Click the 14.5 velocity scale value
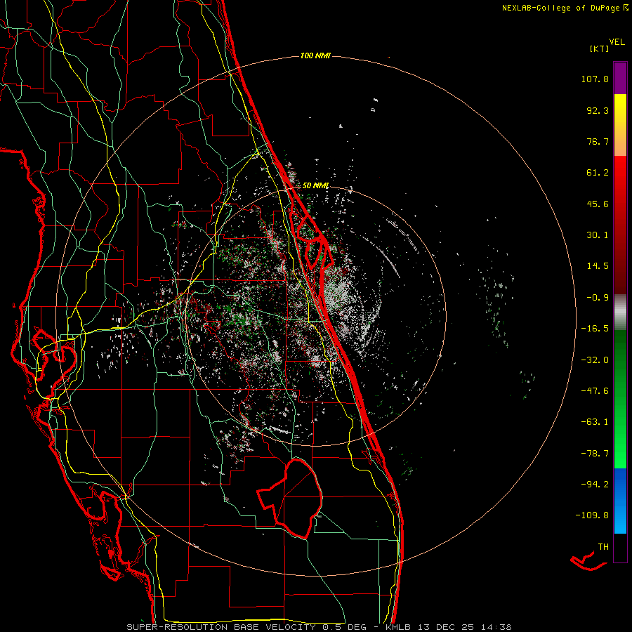The width and height of the screenshot is (632, 632). (x=598, y=266)
